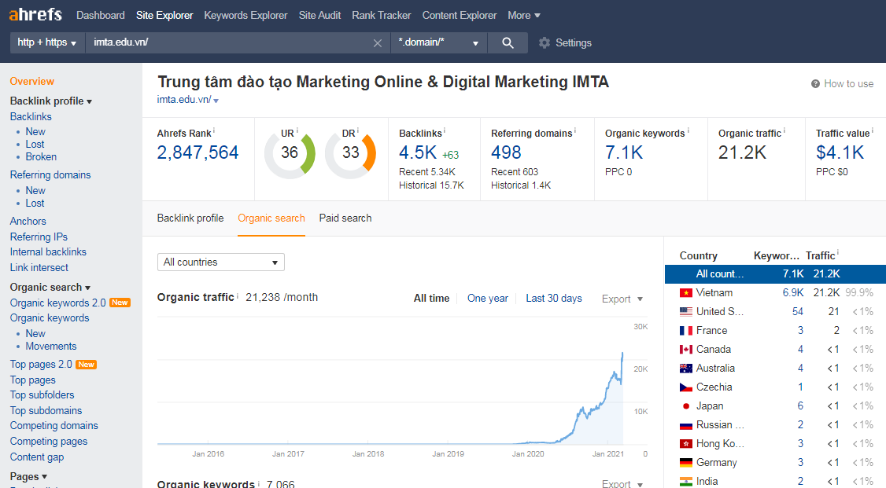Screen dimensions: 886x488
Task: Open Overview in the sidebar
Action: (x=31, y=81)
